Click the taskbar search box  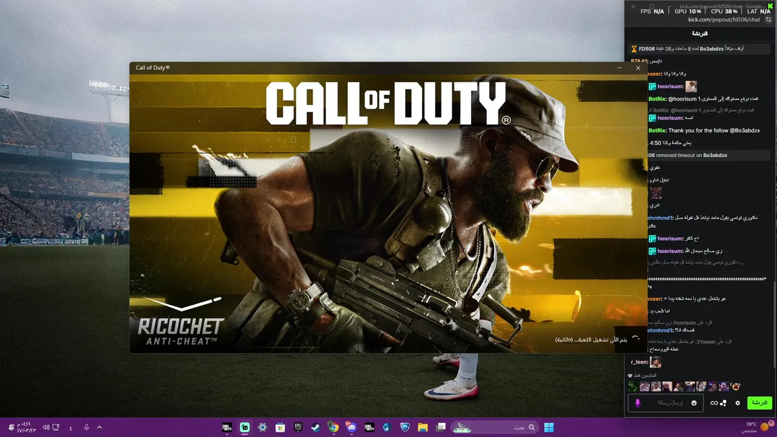pos(495,427)
